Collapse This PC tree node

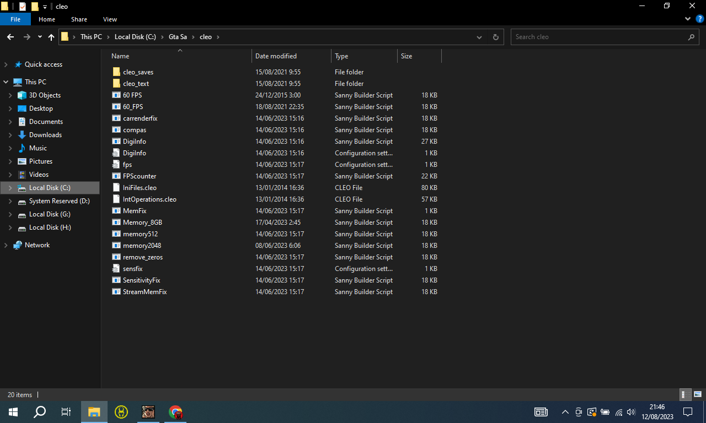pyautogui.click(x=6, y=82)
